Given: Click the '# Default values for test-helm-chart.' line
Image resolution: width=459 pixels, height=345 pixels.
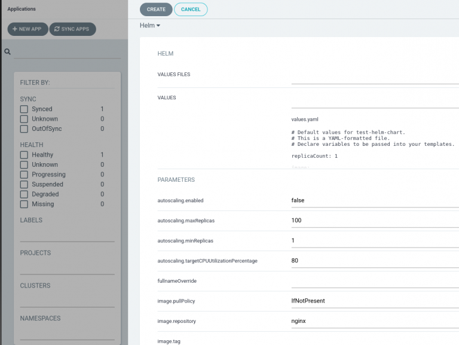Looking at the screenshot, I should pos(348,132).
